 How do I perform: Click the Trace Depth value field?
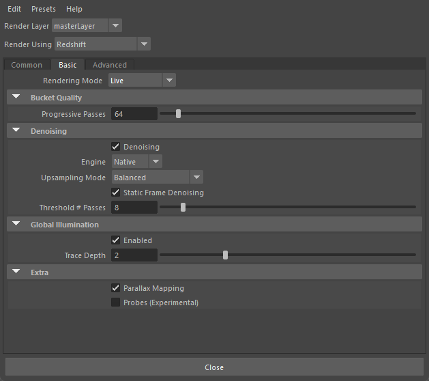click(134, 255)
